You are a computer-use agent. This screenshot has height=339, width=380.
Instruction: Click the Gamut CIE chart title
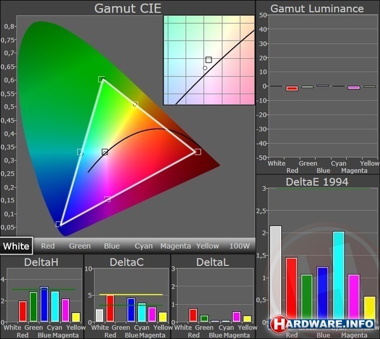click(128, 8)
